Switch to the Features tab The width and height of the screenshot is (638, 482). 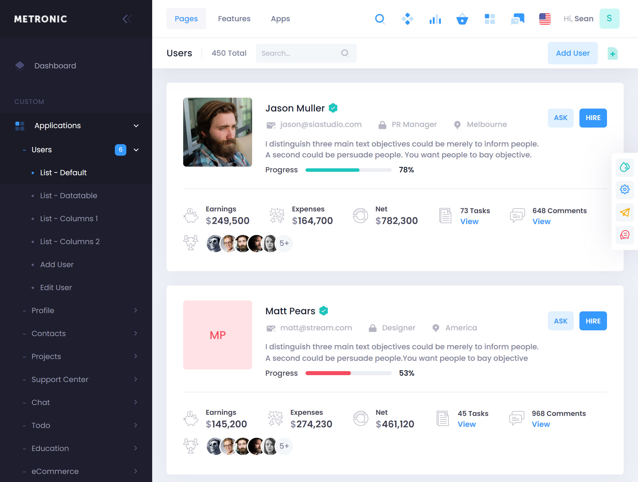[234, 18]
